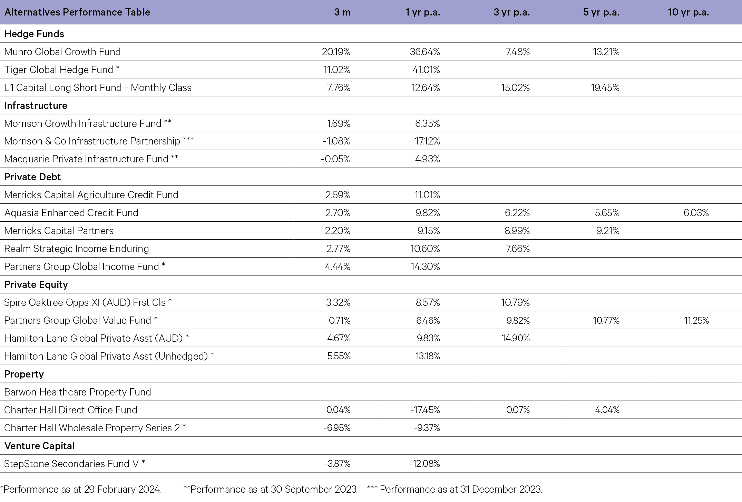Click the 'Infrastructure' section heading
This screenshot has width=742, height=502.
coord(36,106)
